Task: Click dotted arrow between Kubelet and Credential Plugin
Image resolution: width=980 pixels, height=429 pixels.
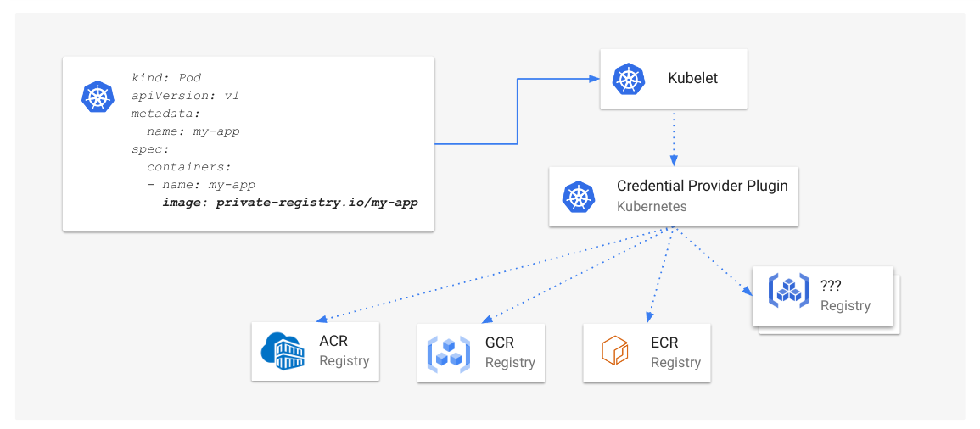Action: click(674, 136)
